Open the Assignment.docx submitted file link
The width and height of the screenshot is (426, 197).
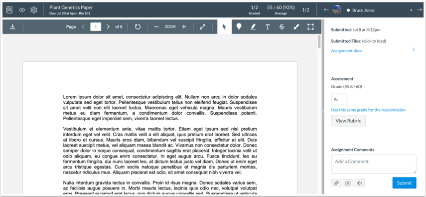pyautogui.click(x=346, y=50)
